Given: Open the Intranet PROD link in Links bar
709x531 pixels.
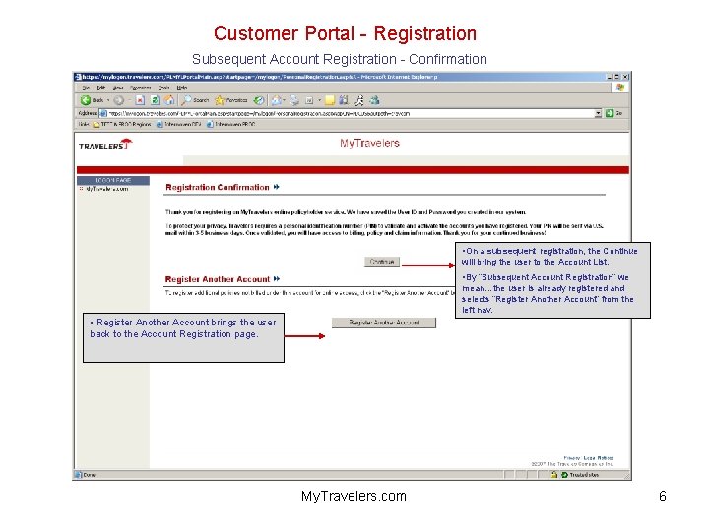Looking at the screenshot, I should point(231,124).
